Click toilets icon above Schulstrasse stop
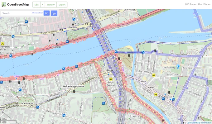The height and width of the screenshot is (124, 212). pos(169,93)
